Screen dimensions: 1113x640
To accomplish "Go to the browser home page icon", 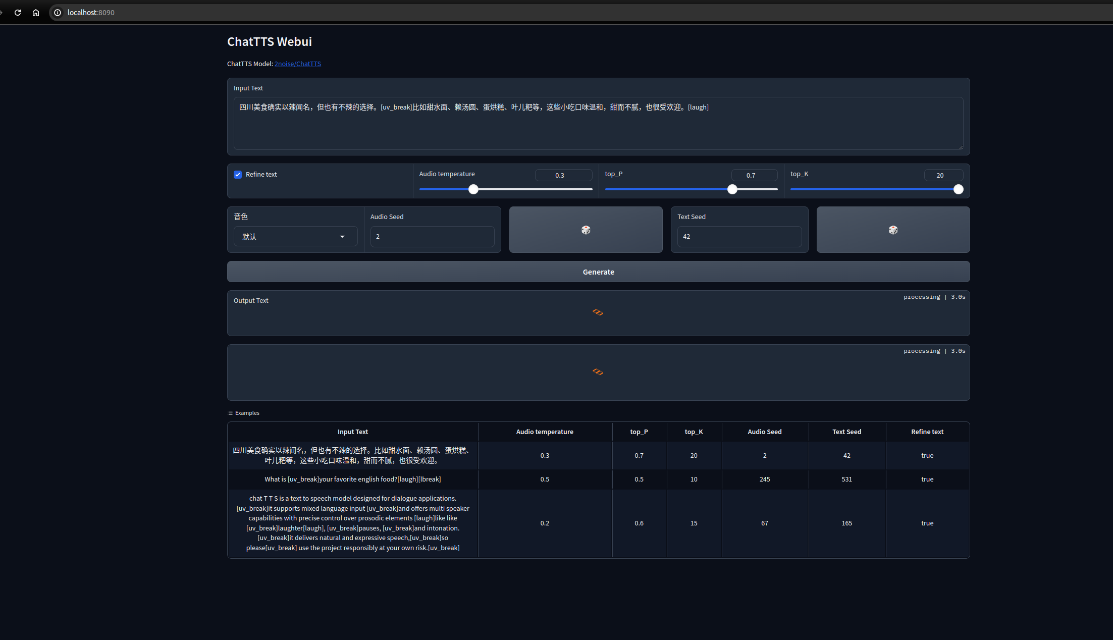I will [x=36, y=13].
